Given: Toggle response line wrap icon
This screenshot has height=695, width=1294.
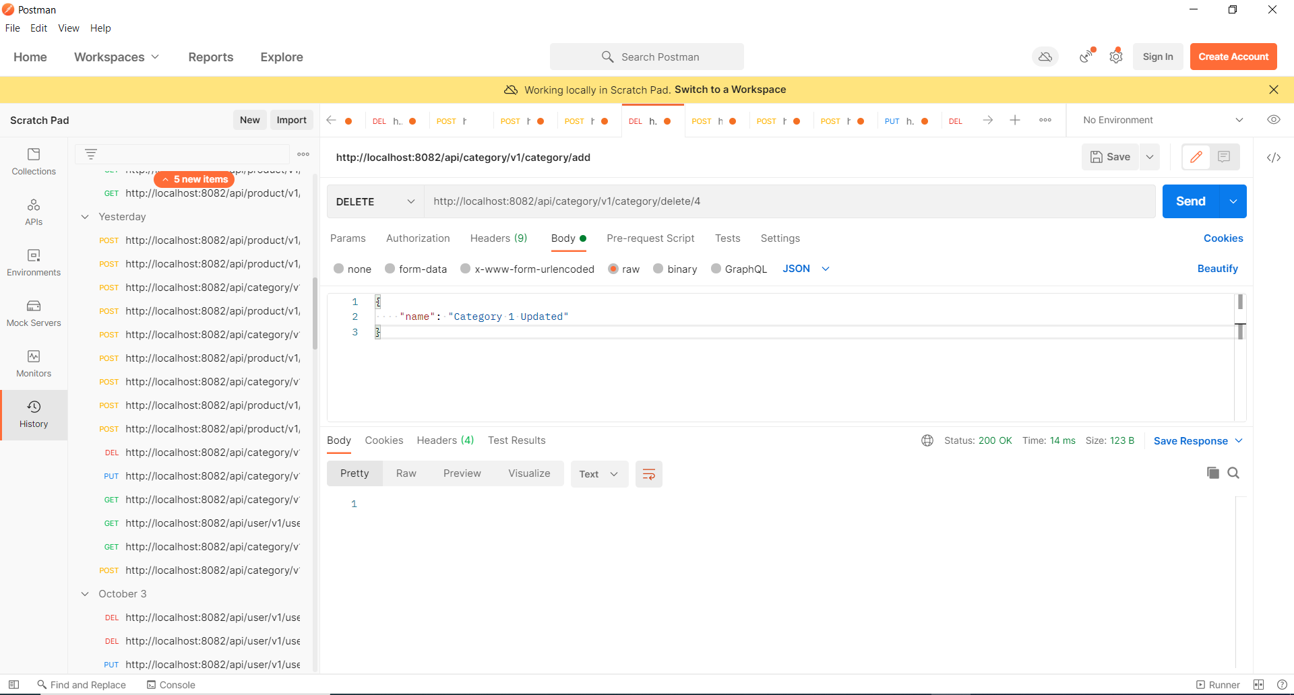Looking at the screenshot, I should tap(649, 474).
